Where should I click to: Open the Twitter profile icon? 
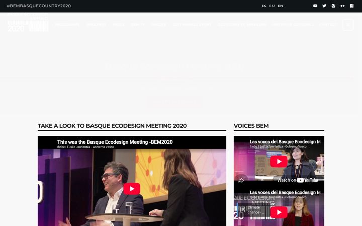click(x=324, y=6)
